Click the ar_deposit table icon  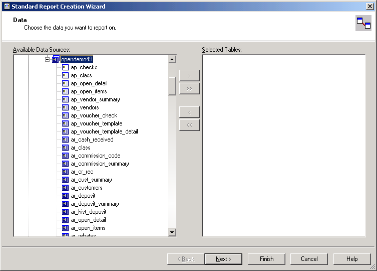pos(65,196)
